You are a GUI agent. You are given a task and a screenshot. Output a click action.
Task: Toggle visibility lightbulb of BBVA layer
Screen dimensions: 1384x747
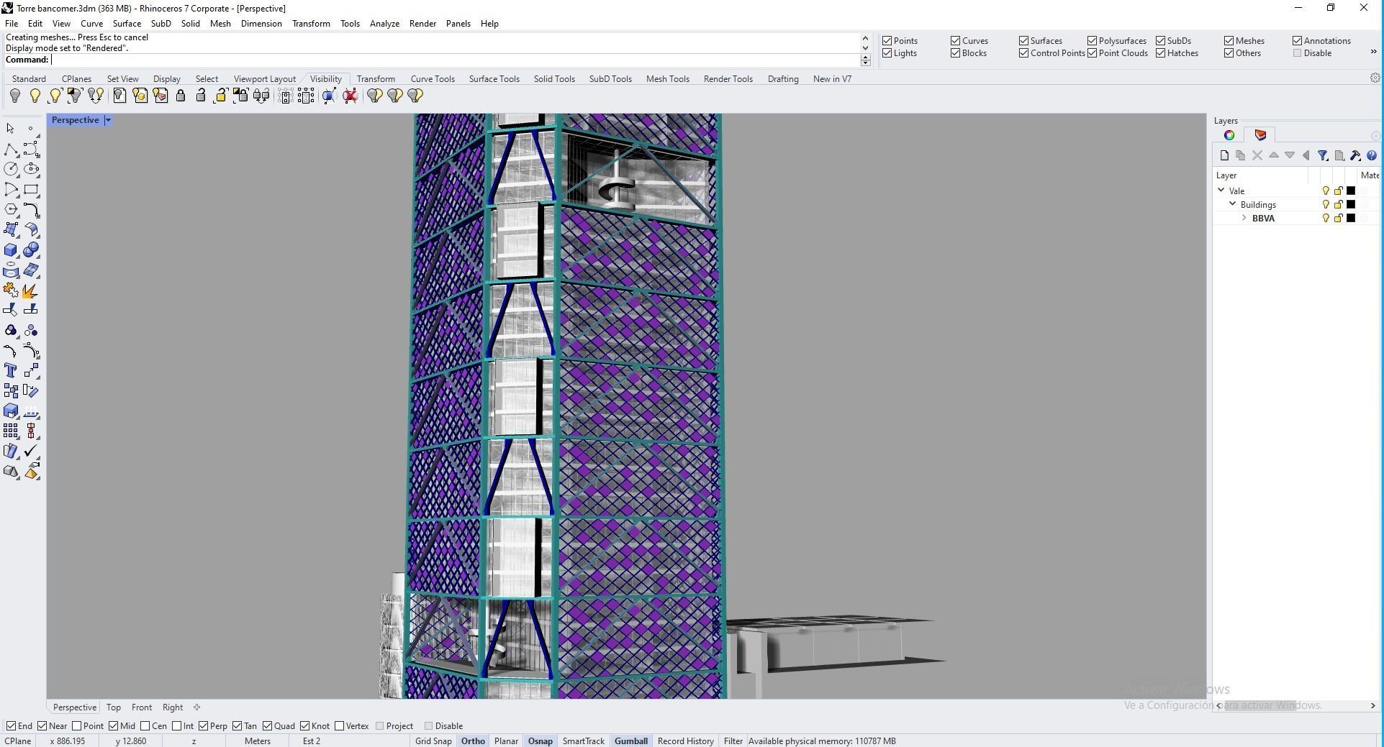[x=1326, y=219]
